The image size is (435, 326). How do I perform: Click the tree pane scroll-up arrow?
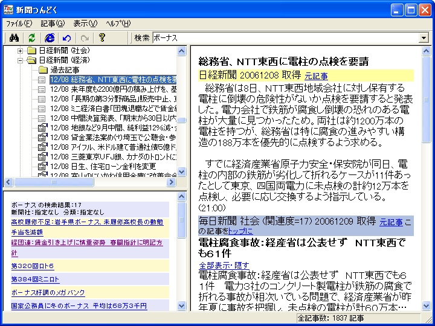pyautogui.click(x=181, y=51)
